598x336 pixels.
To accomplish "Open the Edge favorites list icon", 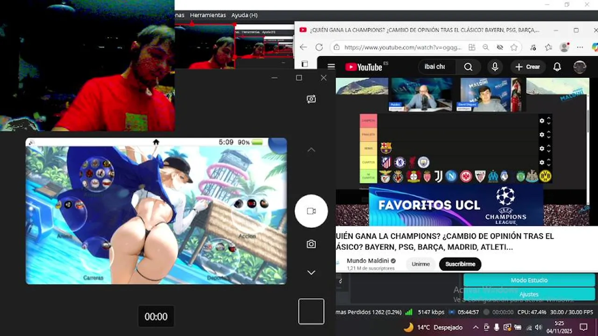I will coord(548,47).
